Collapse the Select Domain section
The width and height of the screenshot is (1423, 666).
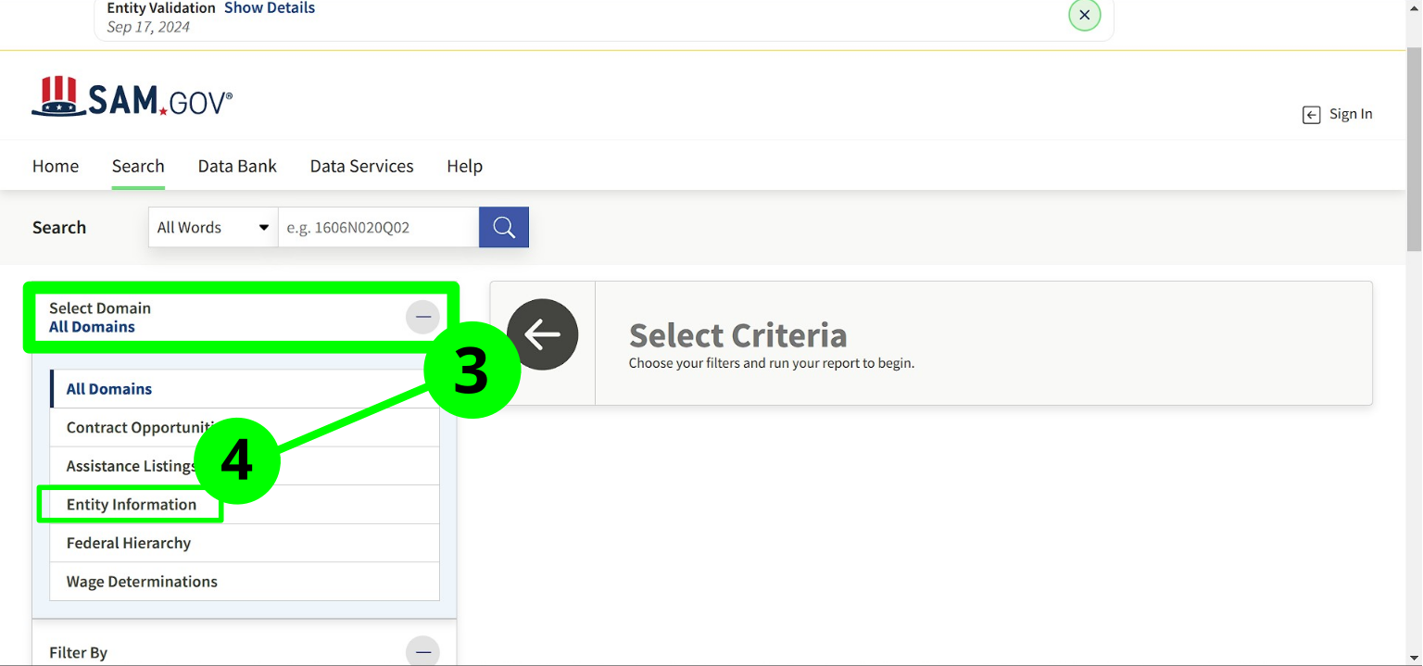point(422,317)
